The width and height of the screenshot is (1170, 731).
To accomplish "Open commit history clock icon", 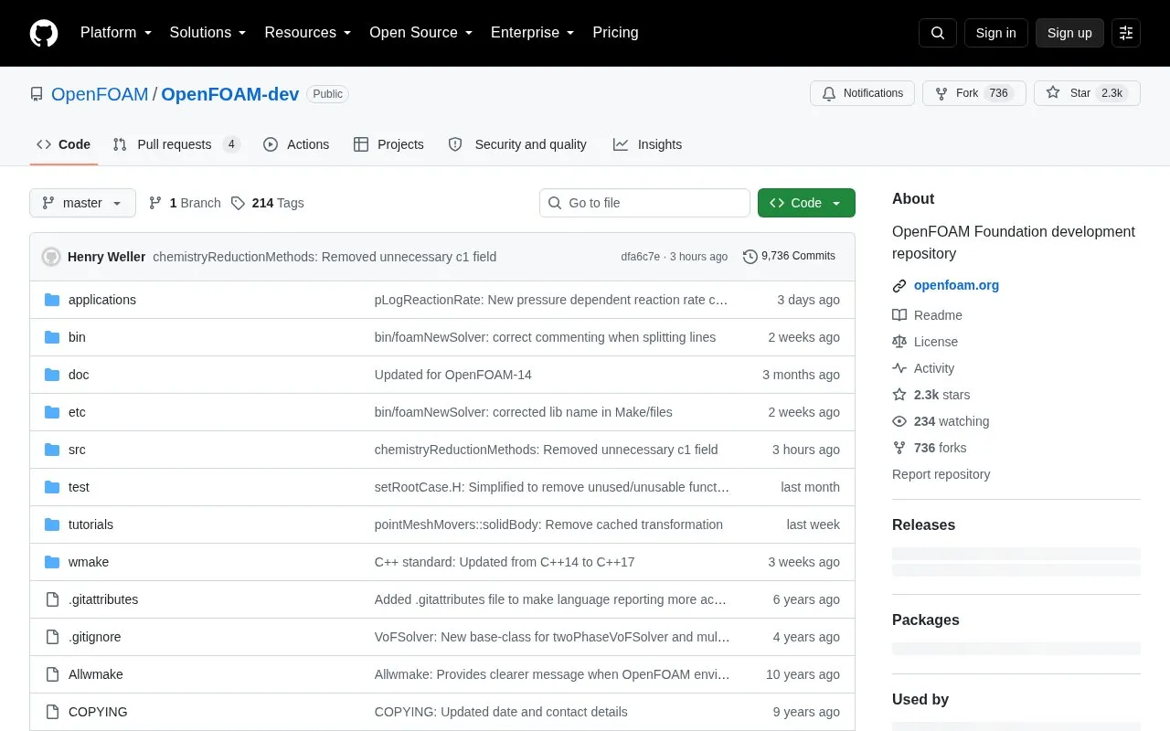I will pos(750,257).
